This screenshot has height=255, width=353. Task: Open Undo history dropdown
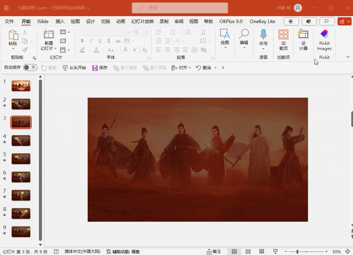pos(215,68)
